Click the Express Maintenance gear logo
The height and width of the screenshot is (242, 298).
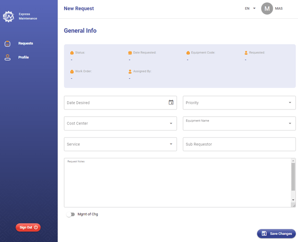(8, 17)
